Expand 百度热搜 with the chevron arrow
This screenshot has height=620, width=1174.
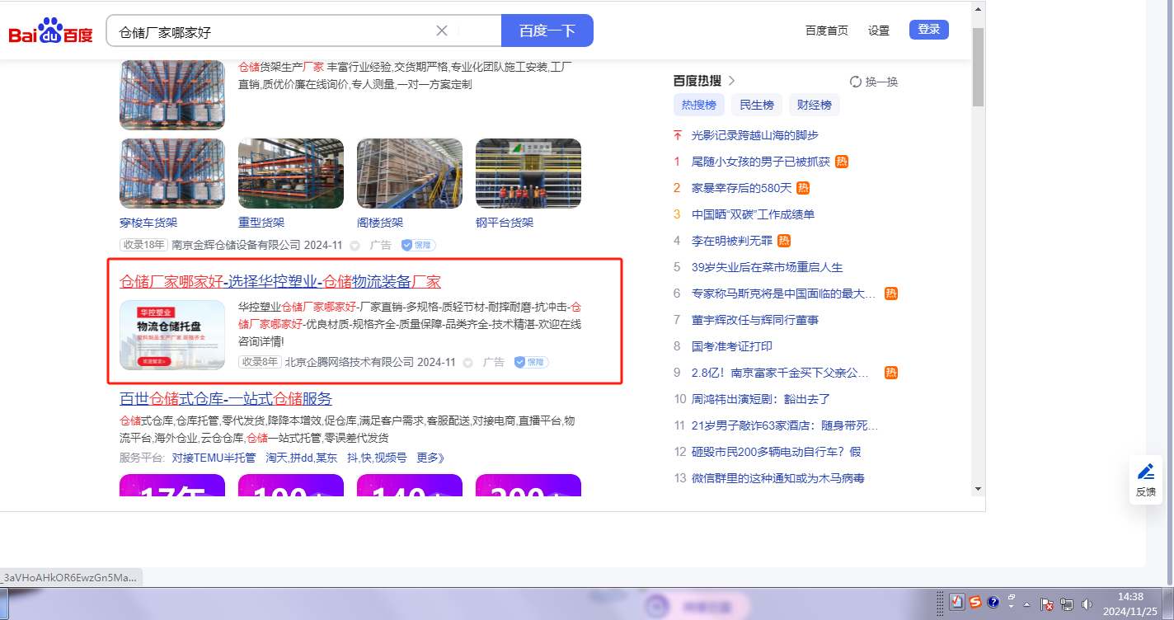tap(731, 81)
